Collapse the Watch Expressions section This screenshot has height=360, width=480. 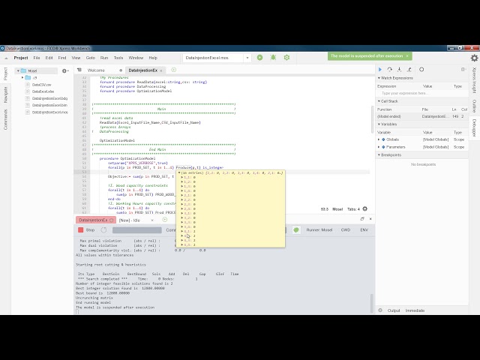[x=379, y=78]
